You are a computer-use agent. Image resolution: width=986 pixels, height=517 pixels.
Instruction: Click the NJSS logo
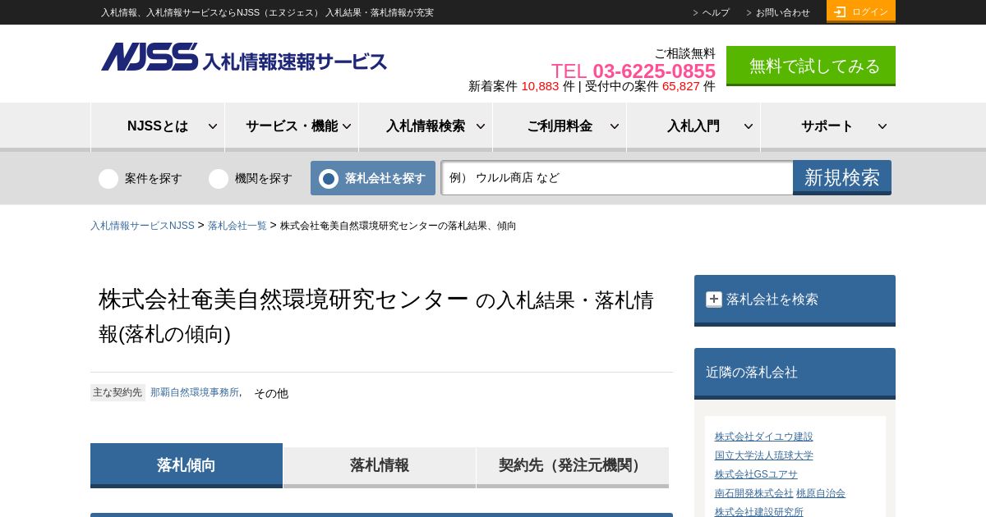244,57
